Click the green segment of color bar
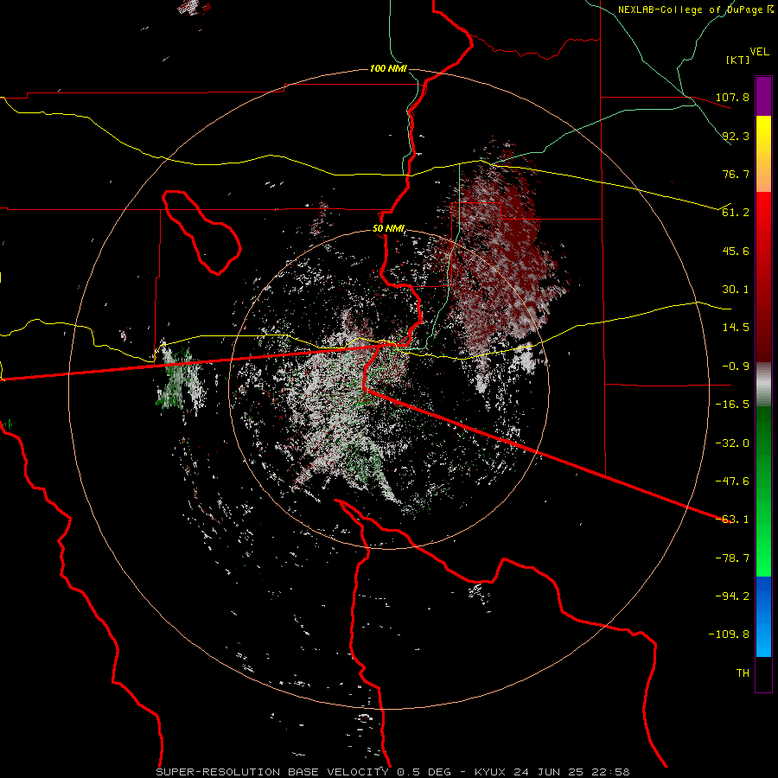Viewport: 778px width, 778px height. (x=763, y=491)
